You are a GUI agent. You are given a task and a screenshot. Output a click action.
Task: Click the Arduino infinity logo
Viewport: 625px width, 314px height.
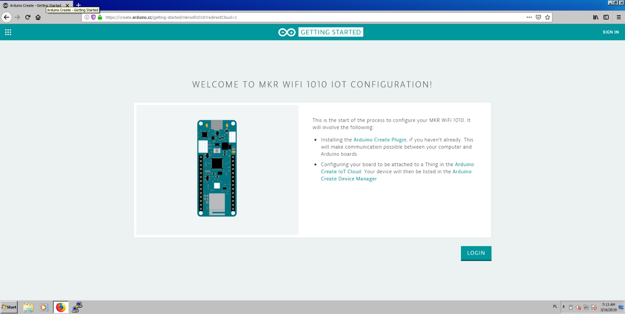tap(287, 32)
